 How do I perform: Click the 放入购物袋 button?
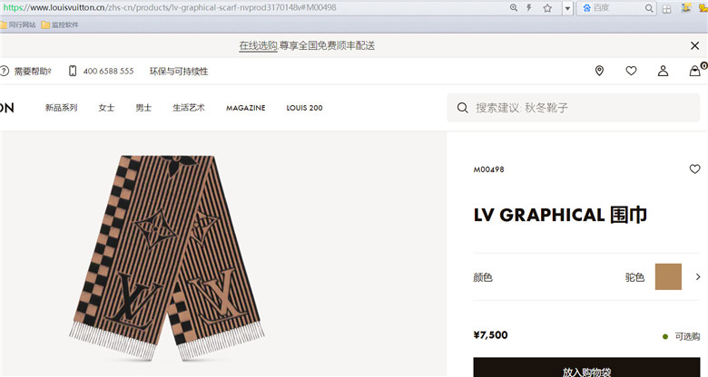tap(586, 368)
